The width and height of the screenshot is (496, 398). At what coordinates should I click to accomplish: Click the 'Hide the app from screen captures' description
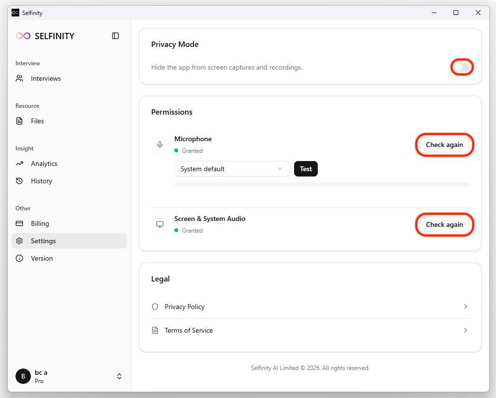pyautogui.click(x=227, y=67)
